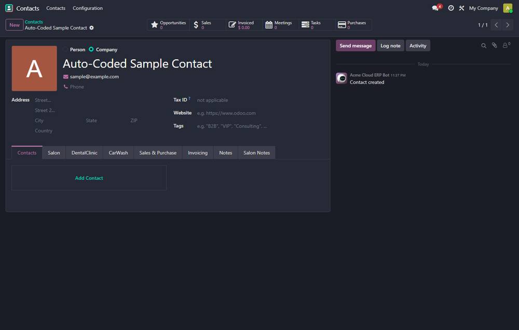The image size is (519, 330).
Task: Click the contact avatar image A
Action: [34, 68]
